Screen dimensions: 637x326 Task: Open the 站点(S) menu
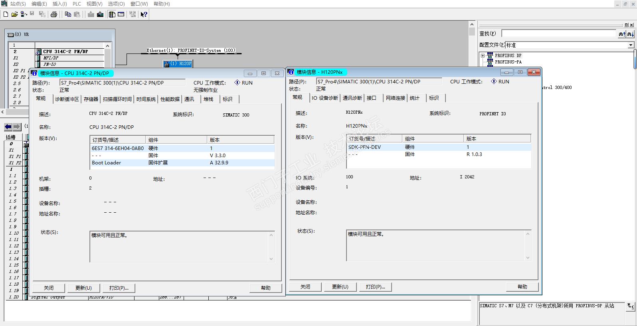pyautogui.click(x=18, y=4)
